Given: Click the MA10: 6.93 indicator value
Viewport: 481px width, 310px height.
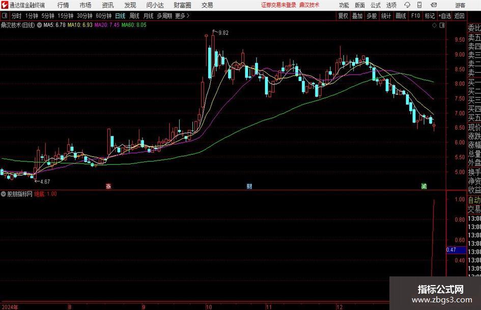Looking at the screenshot, I should pos(80,25).
